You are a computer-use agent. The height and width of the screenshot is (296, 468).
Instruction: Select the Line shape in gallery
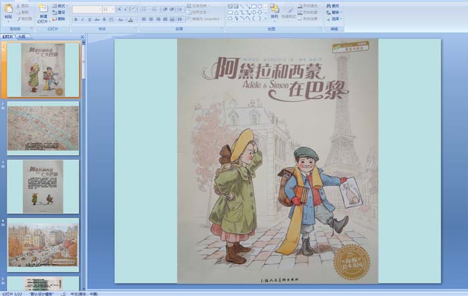pyautogui.click(x=242, y=7)
